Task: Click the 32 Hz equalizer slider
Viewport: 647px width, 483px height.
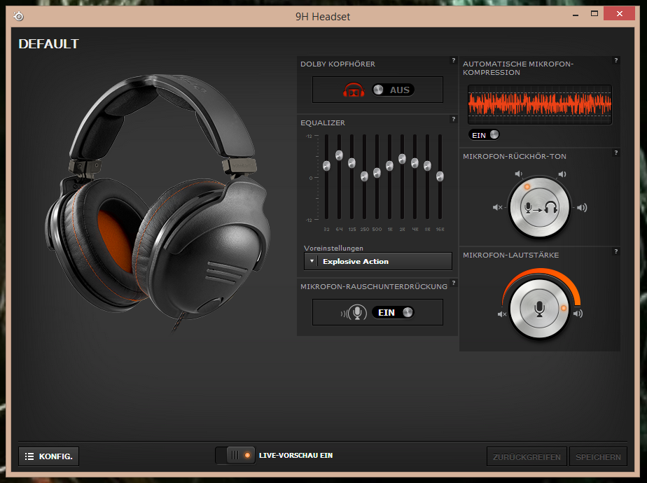Action: tap(326, 166)
